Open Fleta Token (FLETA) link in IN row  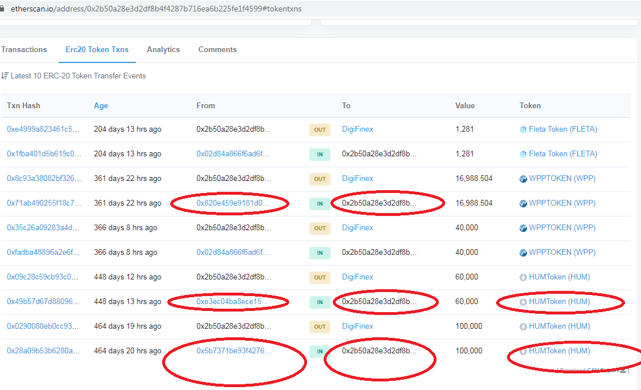563,153
